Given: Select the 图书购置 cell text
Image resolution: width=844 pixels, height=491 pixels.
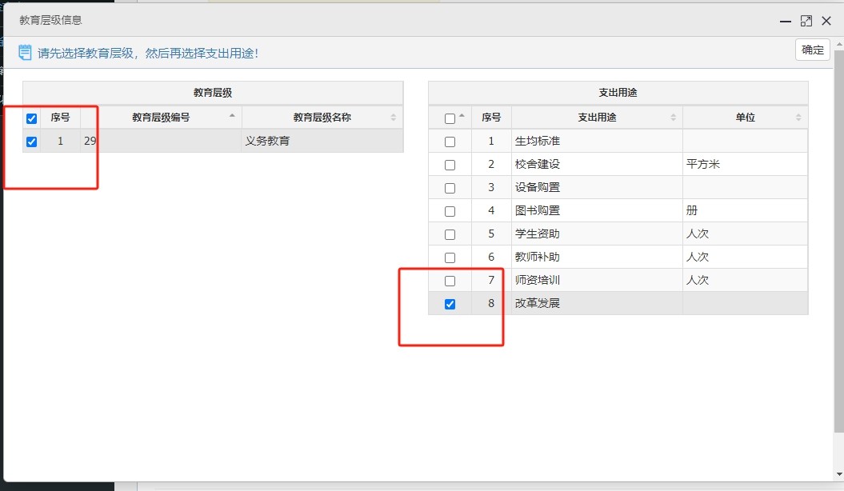Looking at the screenshot, I should coord(537,210).
